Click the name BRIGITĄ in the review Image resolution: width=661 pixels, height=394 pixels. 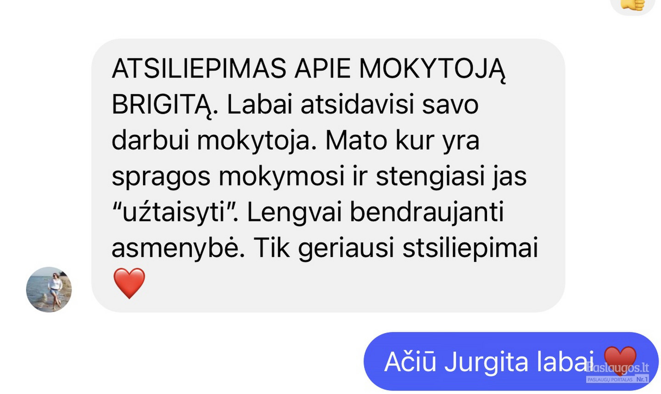click(162, 106)
